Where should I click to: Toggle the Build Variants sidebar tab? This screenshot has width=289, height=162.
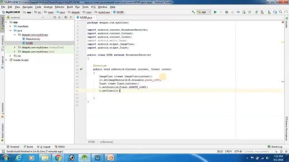coord(2,133)
